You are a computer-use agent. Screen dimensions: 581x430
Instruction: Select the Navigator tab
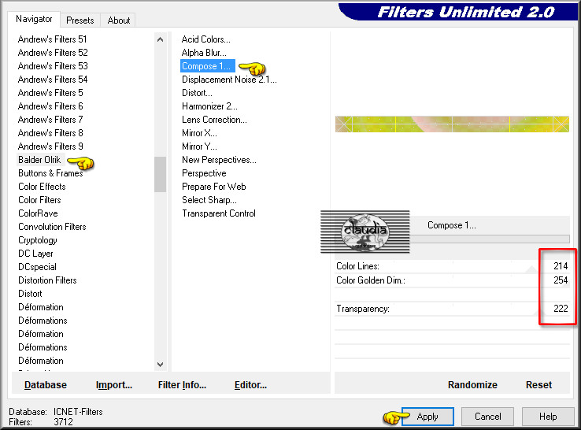coord(34,19)
